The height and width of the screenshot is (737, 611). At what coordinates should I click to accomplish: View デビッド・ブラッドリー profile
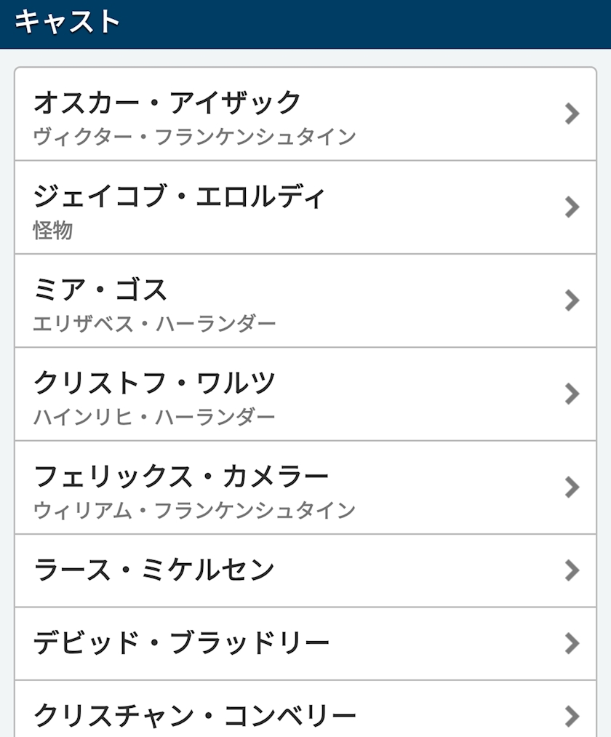182,643
